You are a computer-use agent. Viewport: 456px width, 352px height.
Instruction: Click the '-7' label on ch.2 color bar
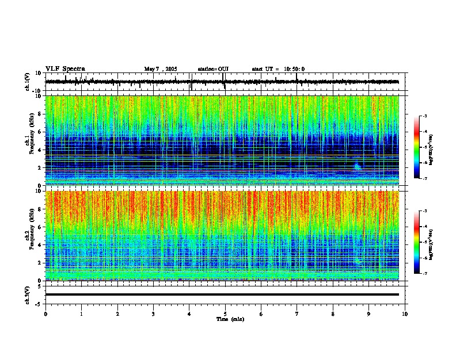(x=424, y=274)
